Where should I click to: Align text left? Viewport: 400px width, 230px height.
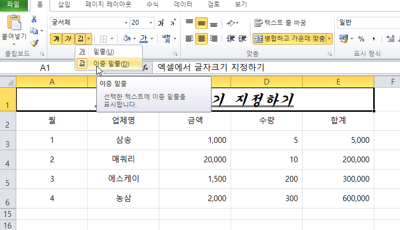tap(189, 39)
